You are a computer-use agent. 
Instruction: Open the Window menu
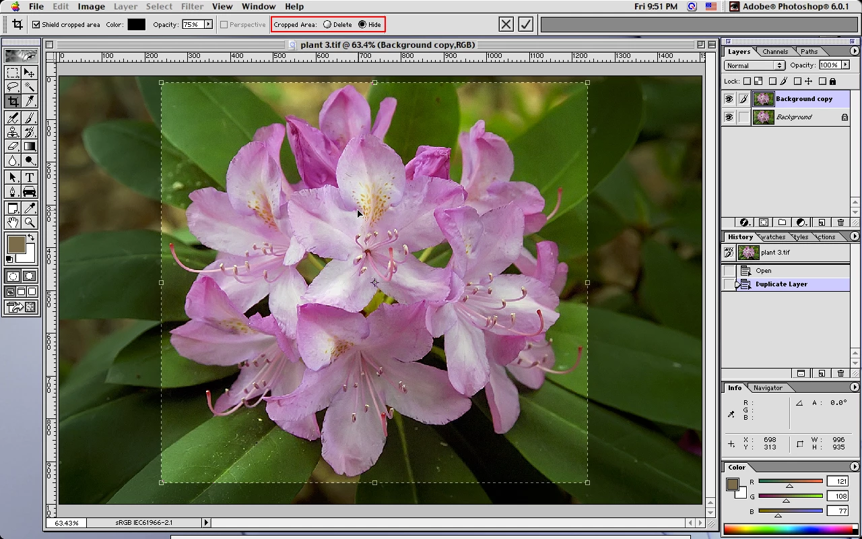259,6
